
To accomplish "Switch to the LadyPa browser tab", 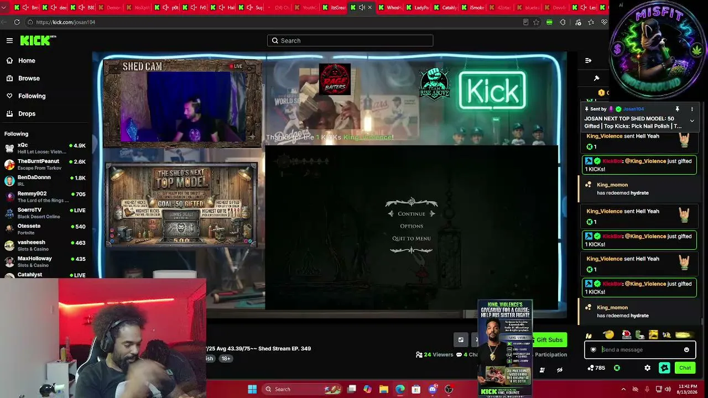I will tap(417, 8).
